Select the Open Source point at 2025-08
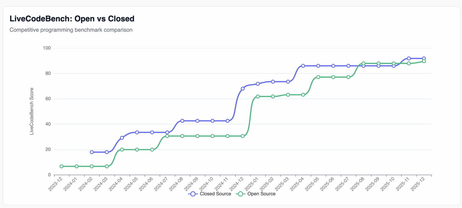Viewport: 462px width, 208px height. pos(363,63)
